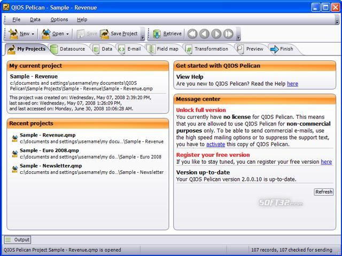Image resolution: width=342 pixels, height=256 pixels.
Task: Click the Output panel list icon
Action: click(8, 240)
